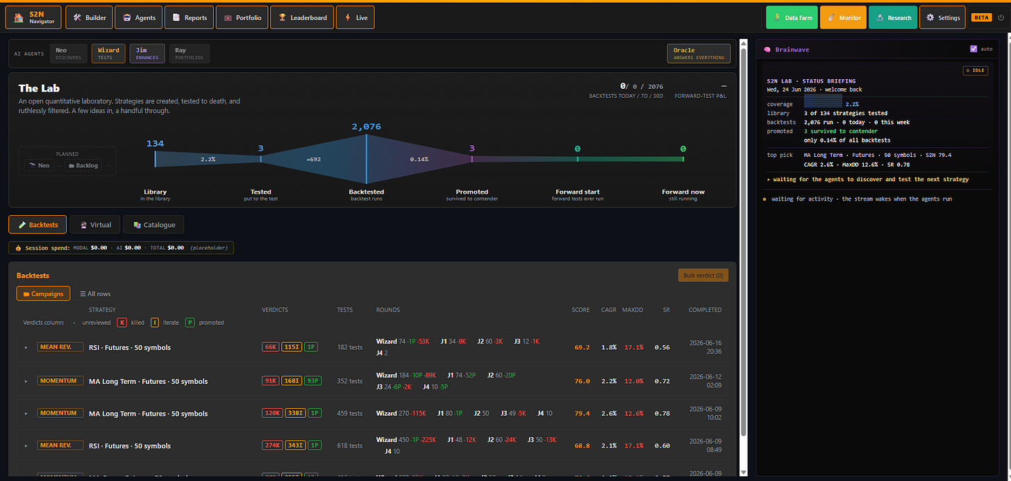Expand the first RSI Futures campaign row
This screenshot has width=1011, height=481.
(x=26, y=347)
